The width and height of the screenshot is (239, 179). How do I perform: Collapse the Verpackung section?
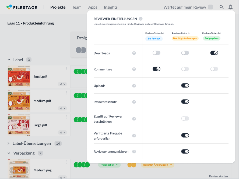click(x=9, y=153)
